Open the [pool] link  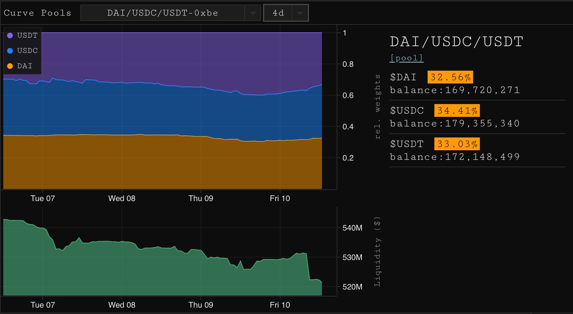pos(406,58)
